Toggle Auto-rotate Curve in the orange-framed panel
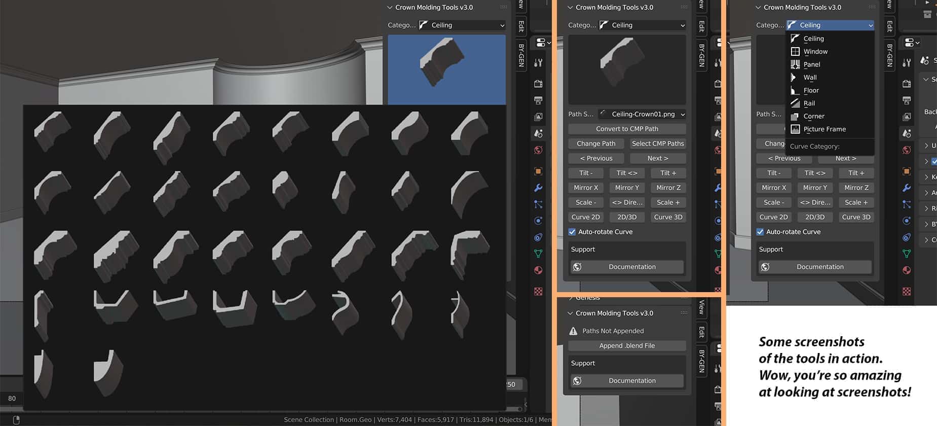Viewport: 937px width, 426px height. (x=572, y=232)
